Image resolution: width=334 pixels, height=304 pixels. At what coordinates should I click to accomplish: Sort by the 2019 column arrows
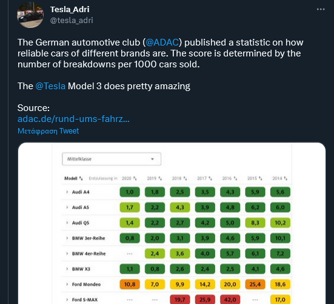click(160, 178)
